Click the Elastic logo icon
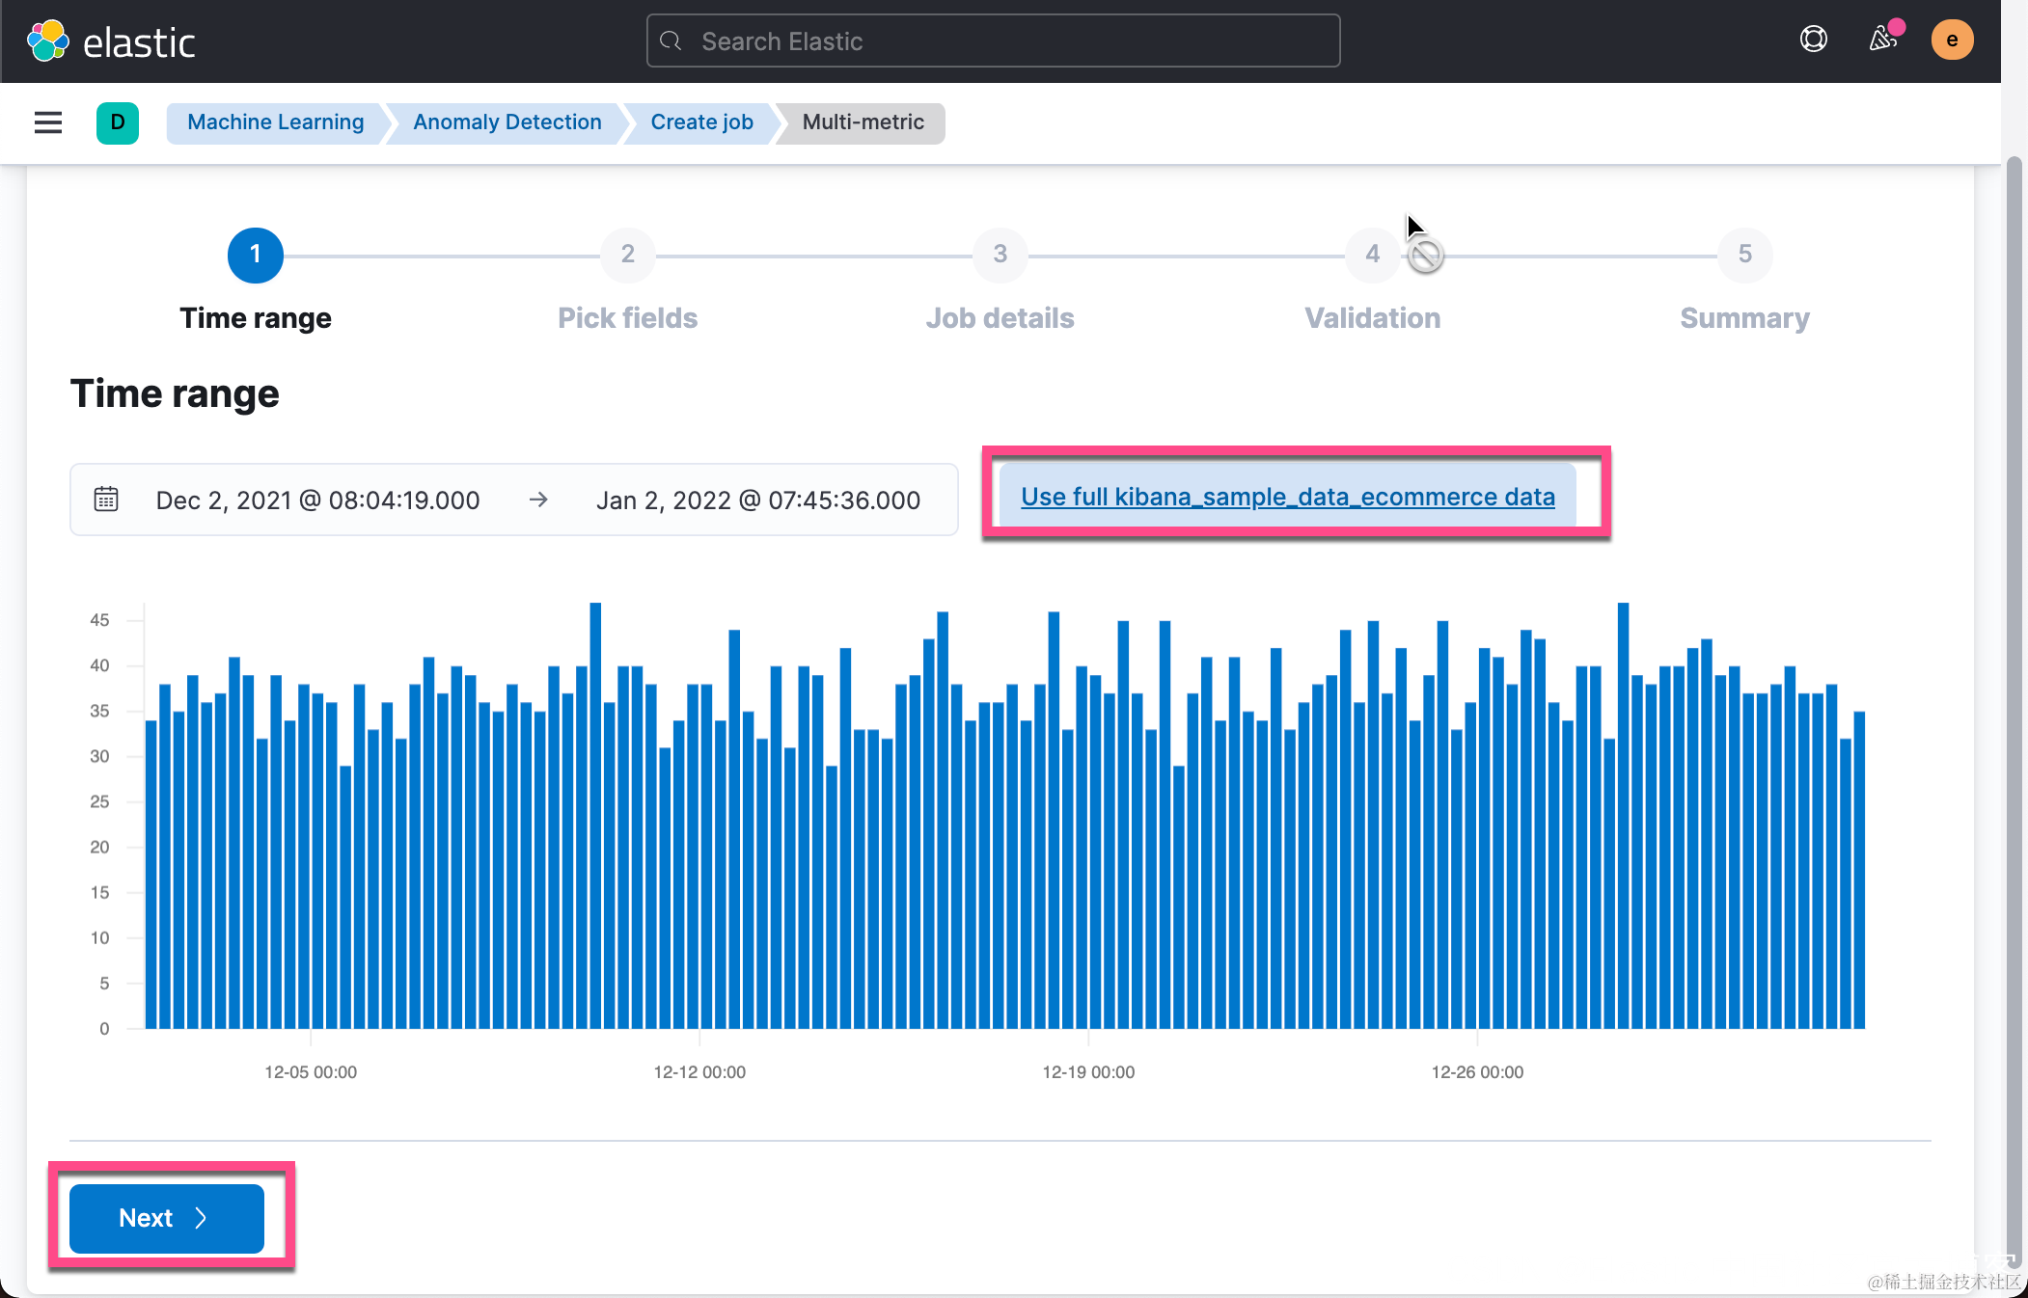The image size is (2028, 1298). (x=47, y=41)
